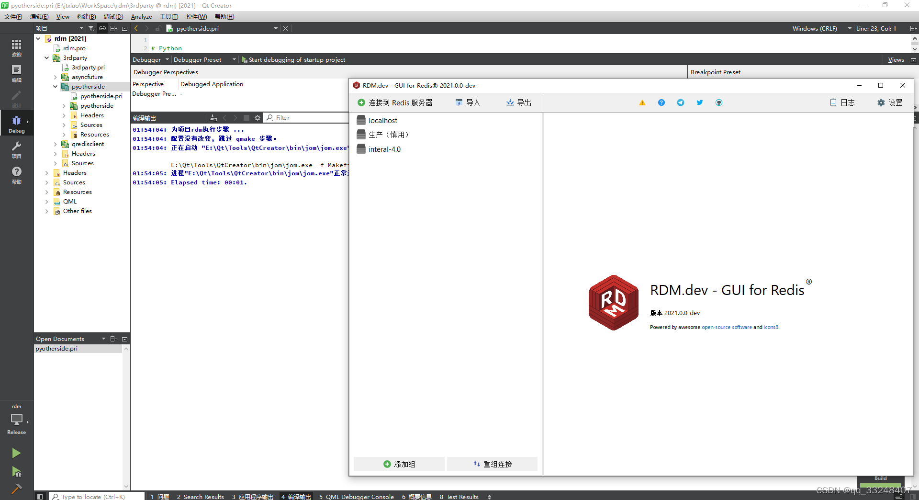Open the 项目 view dropdown in side panel
The height and width of the screenshot is (500, 919).
(60, 28)
